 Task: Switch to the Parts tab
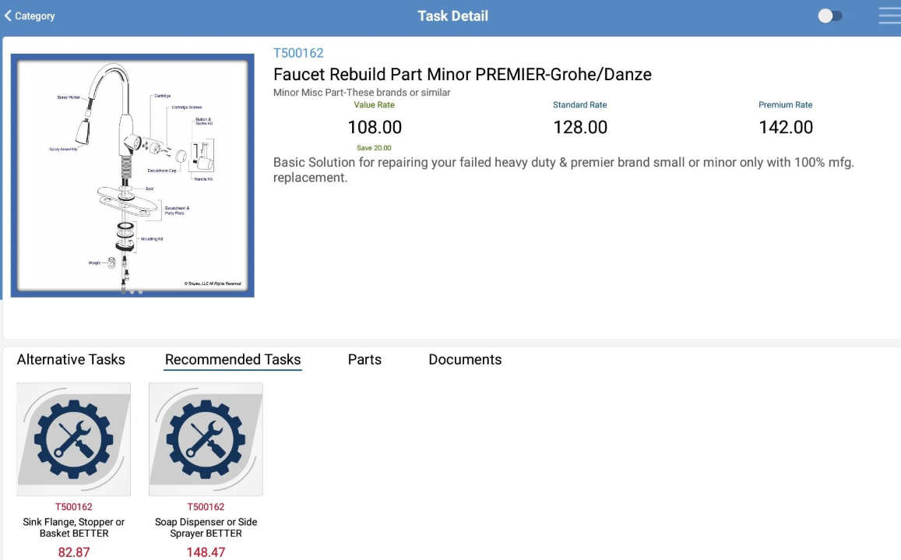pos(364,359)
